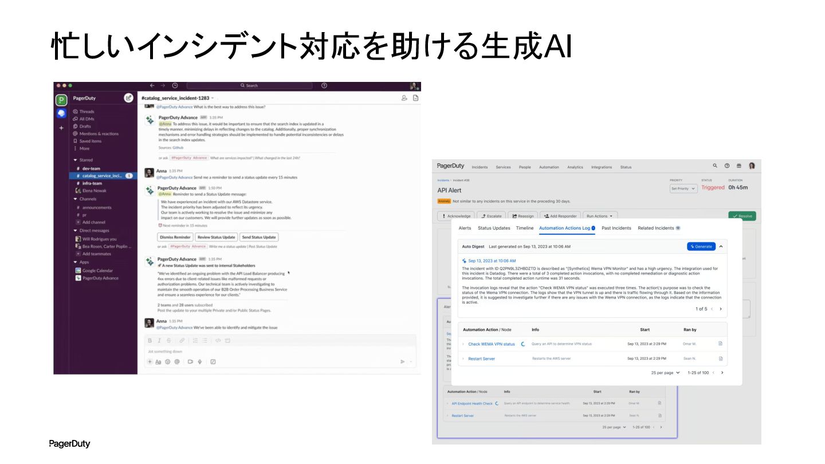Screen dimensions: 825x464
Task: Open the Github source link
Action: (x=179, y=148)
